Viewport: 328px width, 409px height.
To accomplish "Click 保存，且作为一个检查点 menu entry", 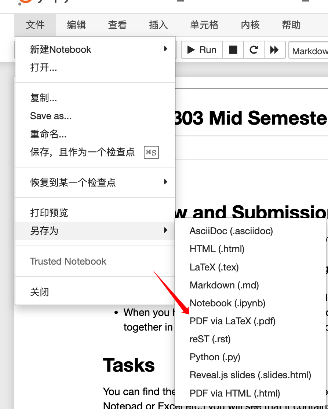I will (x=83, y=152).
